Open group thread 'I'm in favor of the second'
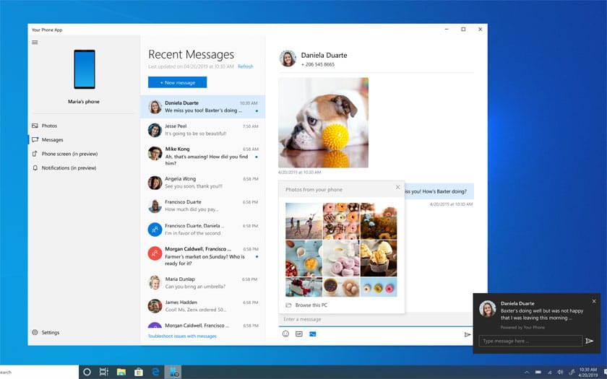This screenshot has width=607, height=379. [203, 230]
